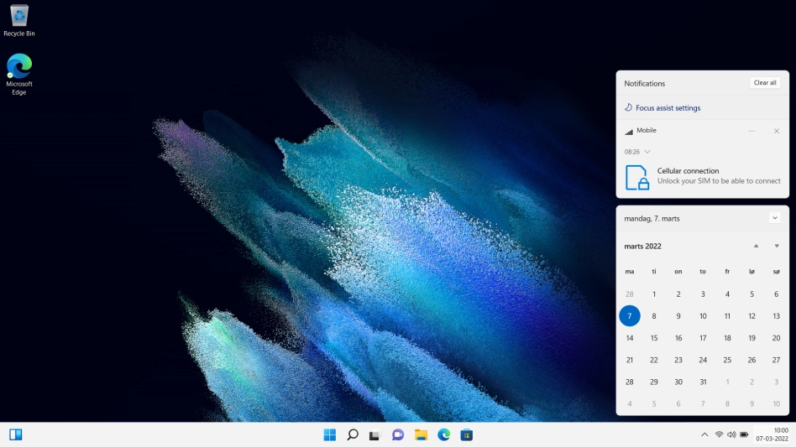Click the Microsoft Edge desktop shortcut
This screenshot has width=796, height=447.
[18, 74]
